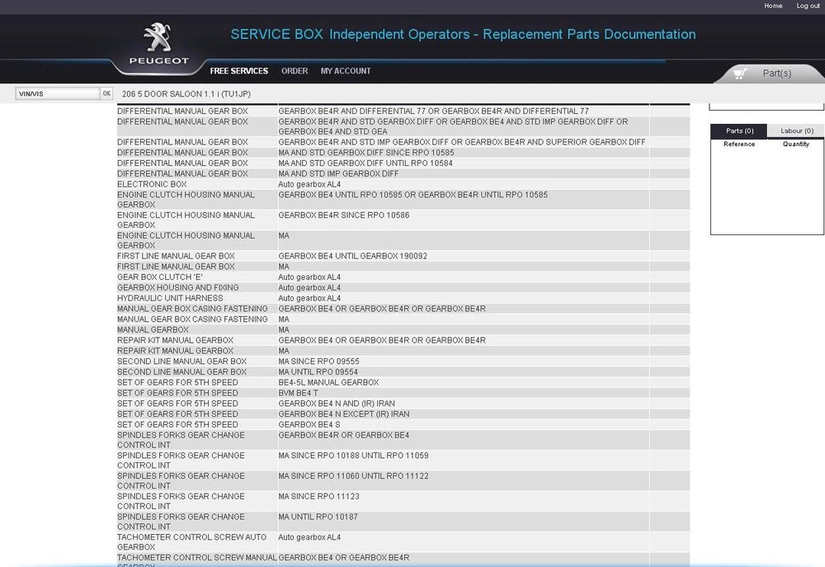Open the shopping cart icon
This screenshot has height=567, width=825.
[x=740, y=73]
